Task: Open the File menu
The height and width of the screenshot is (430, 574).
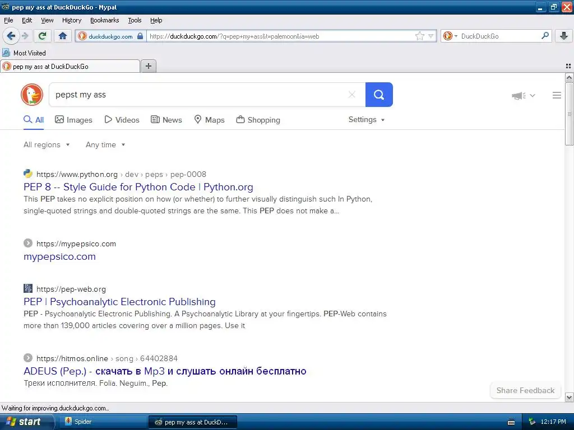Action: click(x=8, y=20)
